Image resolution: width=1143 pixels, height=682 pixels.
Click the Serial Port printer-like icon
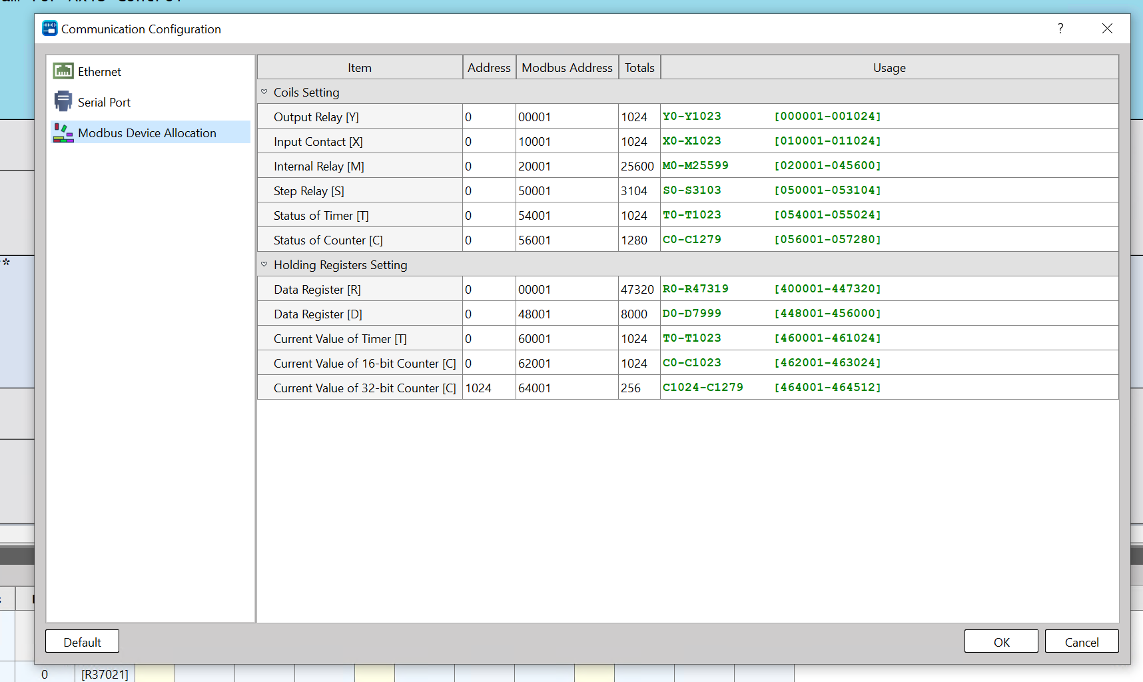(63, 101)
